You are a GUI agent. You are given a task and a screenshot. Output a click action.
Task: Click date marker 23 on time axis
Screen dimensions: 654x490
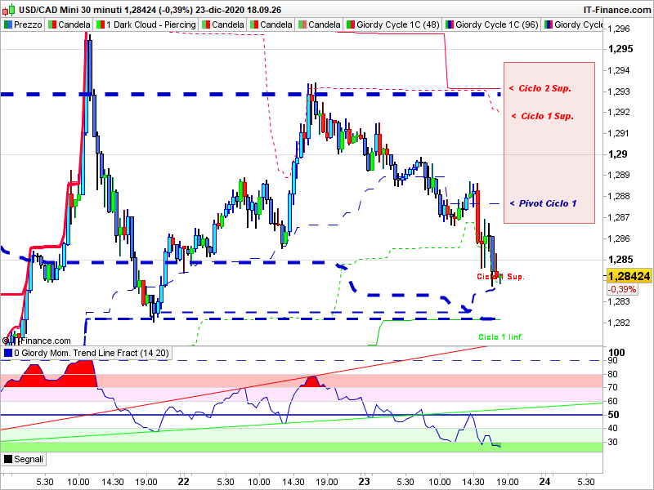pos(365,482)
